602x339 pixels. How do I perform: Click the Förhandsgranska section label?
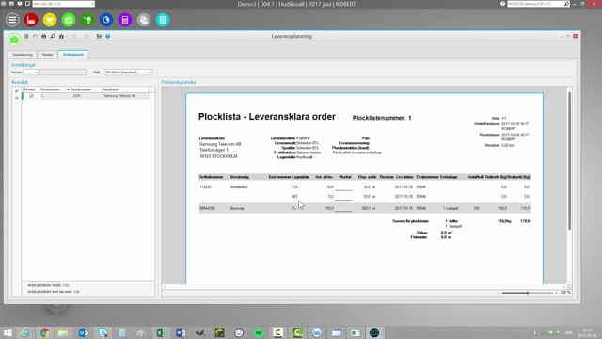(179, 82)
